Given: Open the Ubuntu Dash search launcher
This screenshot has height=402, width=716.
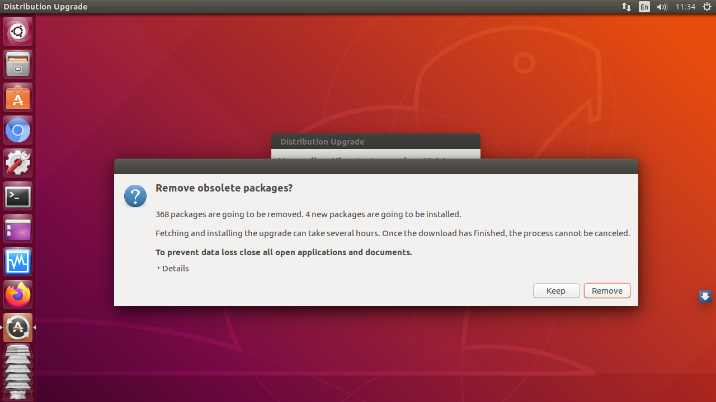Looking at the screenshot, I should point(18,31).
